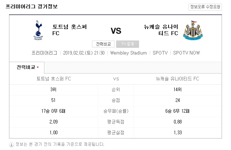The image size is (231, 150).
Task: Click the Wembley Stadium venue text
Action: 129,53
